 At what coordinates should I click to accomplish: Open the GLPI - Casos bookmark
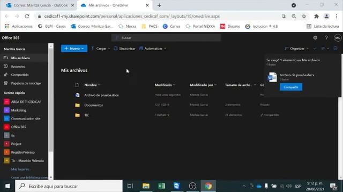51,26
